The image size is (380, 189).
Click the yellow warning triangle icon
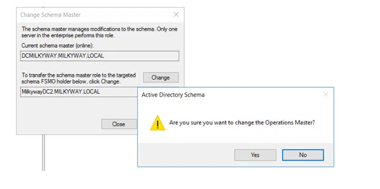158,123
